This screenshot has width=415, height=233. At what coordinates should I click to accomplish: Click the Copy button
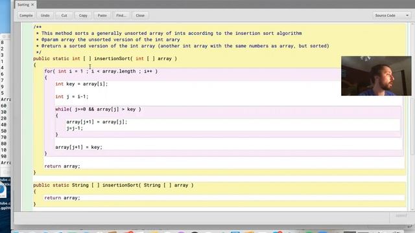tap(83, 16)
